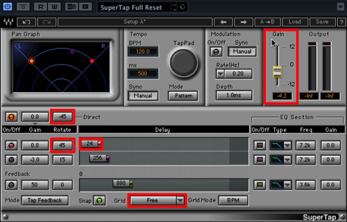Open the top-right host dropdown arrow
The height and width of the screenshot is (222, 347).
[x=340, y=7]
